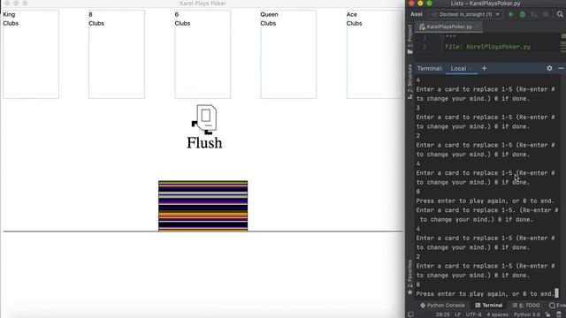Click the 8 of Clubs card

(x=117, y=54)
